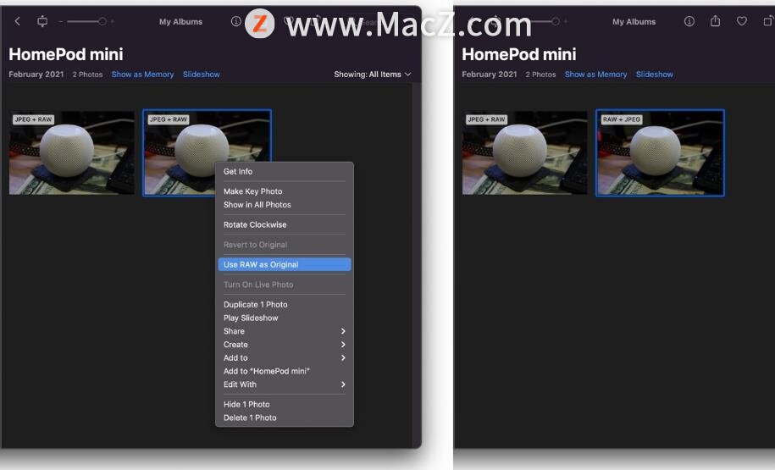Choose Make Key Photo menu item
The height and width of the screenshot is (470, 775).
point(285,191)
